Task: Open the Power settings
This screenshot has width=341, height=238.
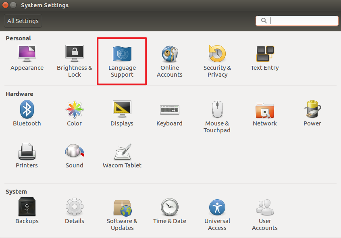Action: point(312,113)
